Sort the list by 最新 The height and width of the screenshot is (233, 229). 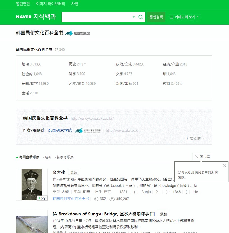pyautogui.click(x=48, y=157)
